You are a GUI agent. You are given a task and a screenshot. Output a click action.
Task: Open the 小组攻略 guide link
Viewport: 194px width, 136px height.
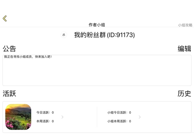[185, 25]
